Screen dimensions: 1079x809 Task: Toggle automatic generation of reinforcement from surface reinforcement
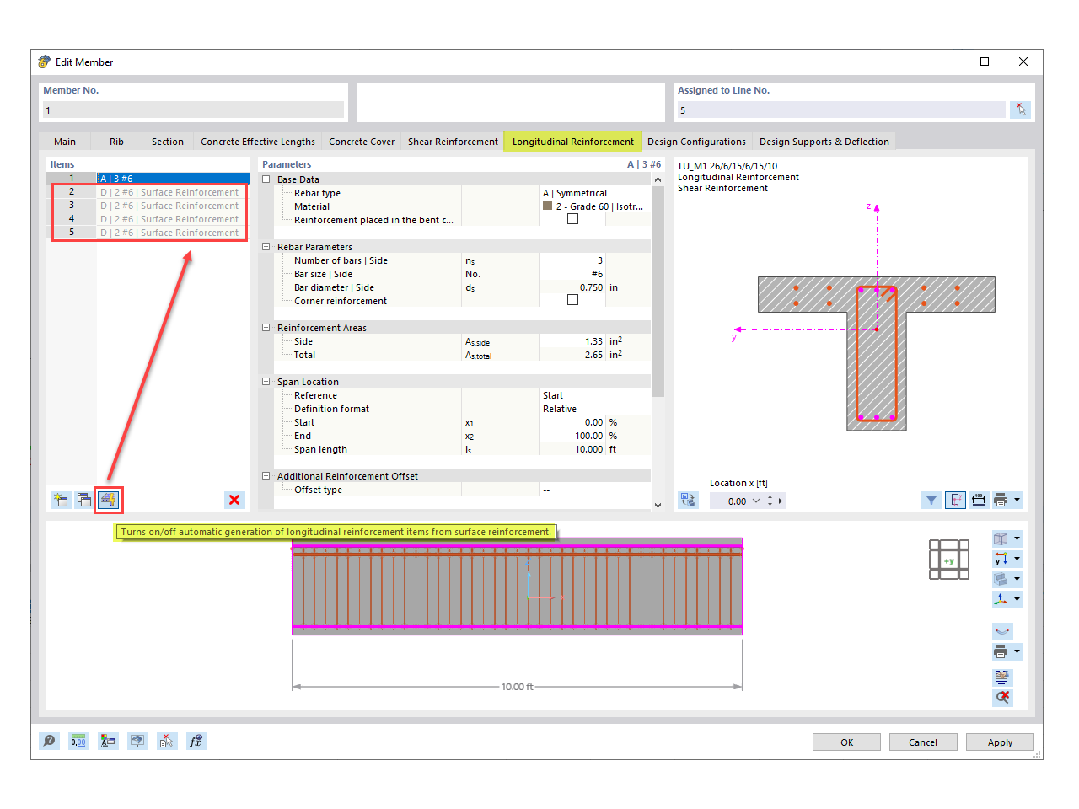tap(107, 500)
